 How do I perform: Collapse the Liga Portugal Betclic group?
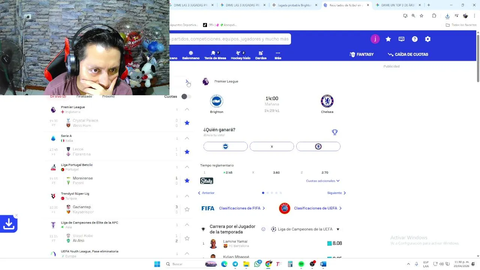[187, 167]
